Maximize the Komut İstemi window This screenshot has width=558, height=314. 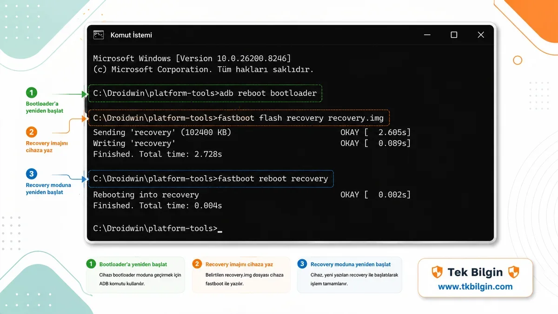[x=454, y=35]
